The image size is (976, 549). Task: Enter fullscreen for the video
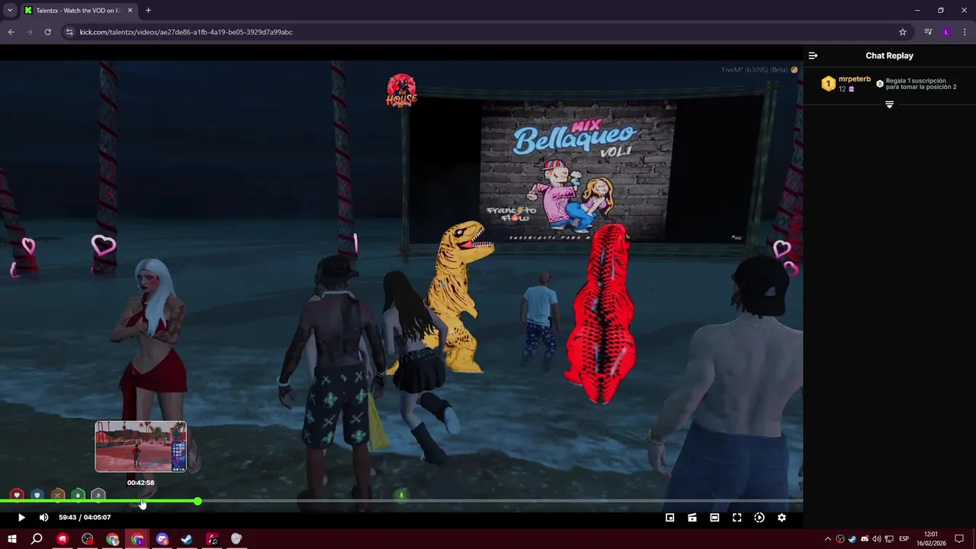pyautogui.click(x=737, y=518)
